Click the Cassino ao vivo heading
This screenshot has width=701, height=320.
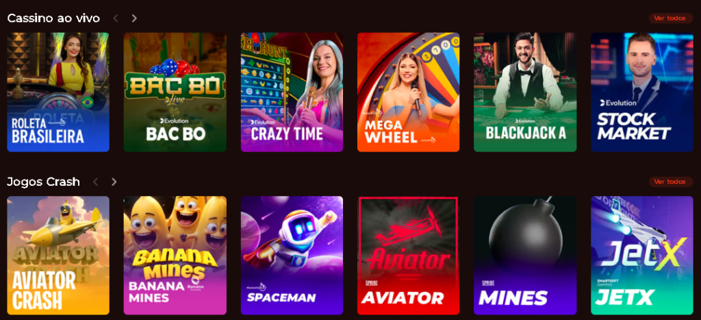point(53,19)
